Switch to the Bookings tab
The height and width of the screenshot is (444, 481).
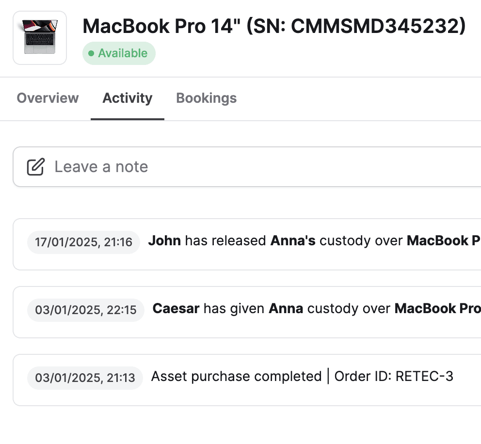pos(206,98)
